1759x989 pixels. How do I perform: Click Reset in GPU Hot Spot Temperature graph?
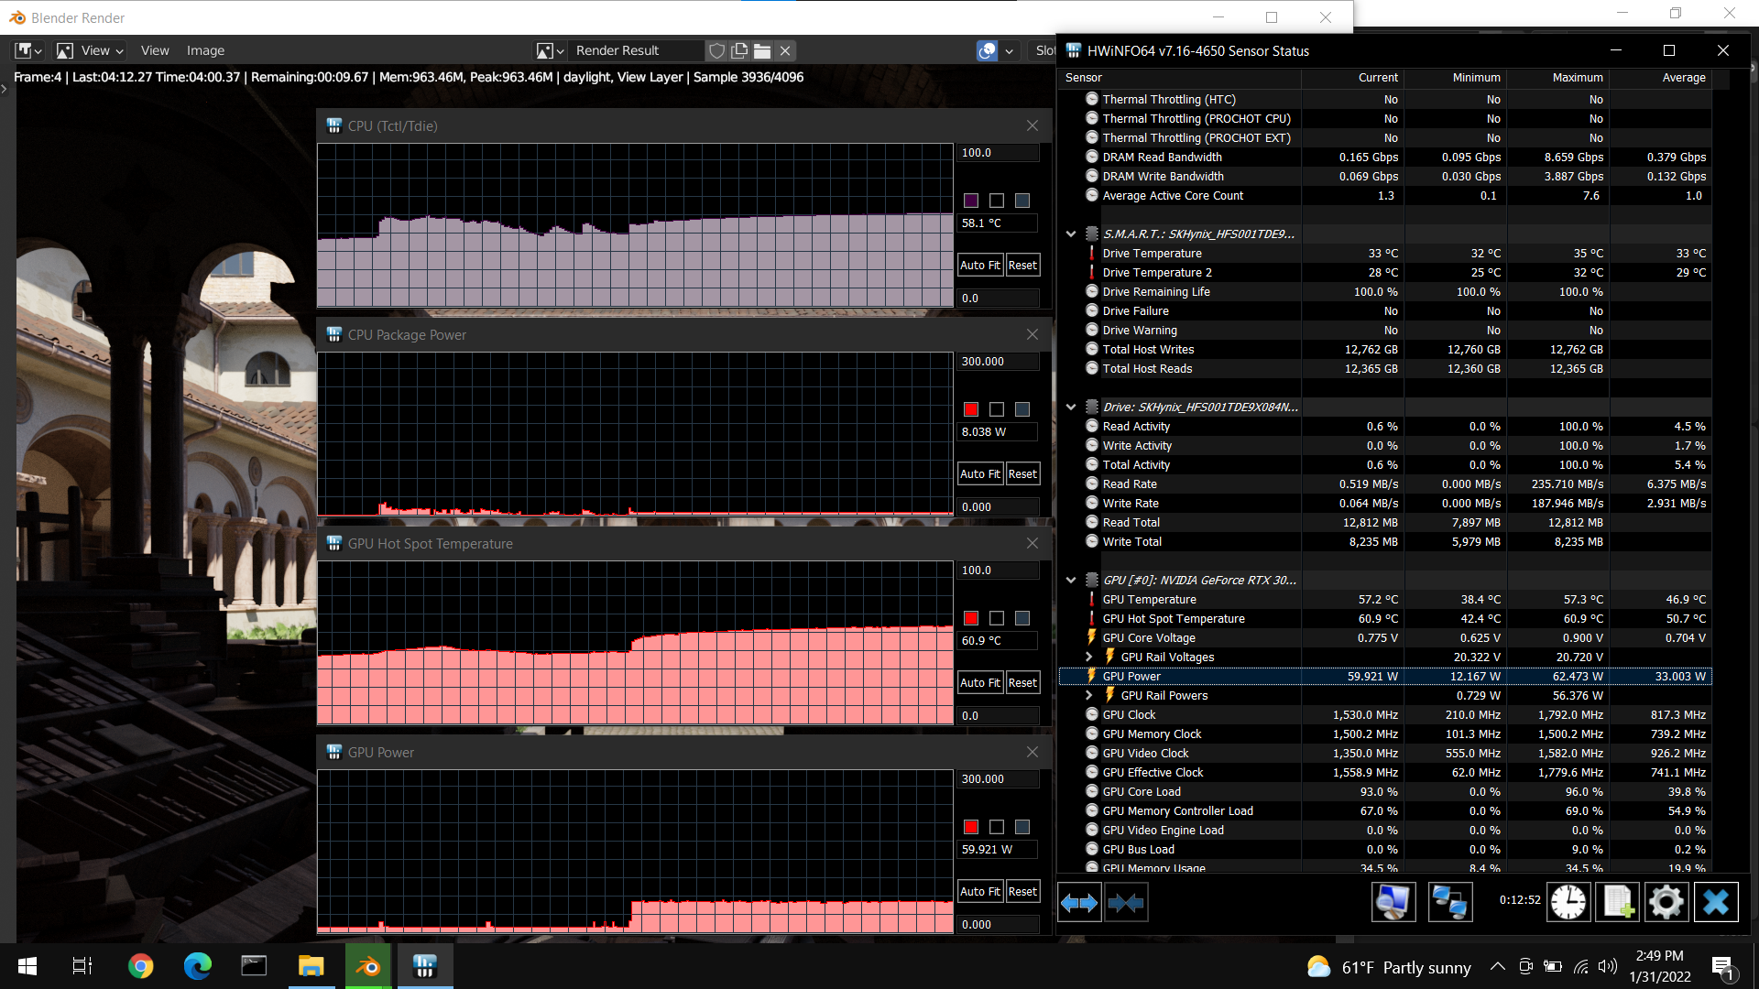[x=1022, y=682]
